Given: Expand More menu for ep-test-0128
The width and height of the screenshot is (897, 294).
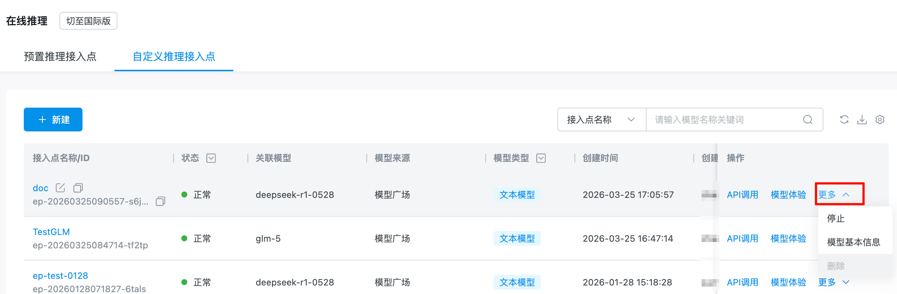Looking at the screenshot, I should (834, 282).
